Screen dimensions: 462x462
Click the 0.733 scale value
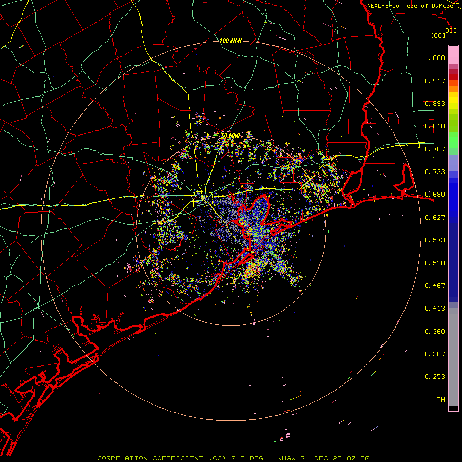(435, 172)
